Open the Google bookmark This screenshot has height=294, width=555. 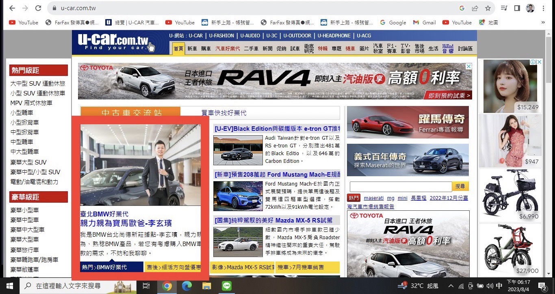[x=393, y=23]
